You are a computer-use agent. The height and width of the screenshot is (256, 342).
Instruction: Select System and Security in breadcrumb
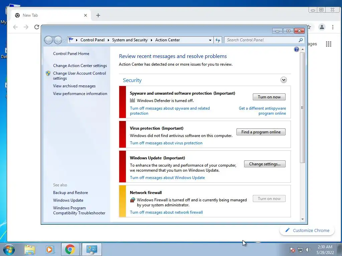tap(130, 40)
